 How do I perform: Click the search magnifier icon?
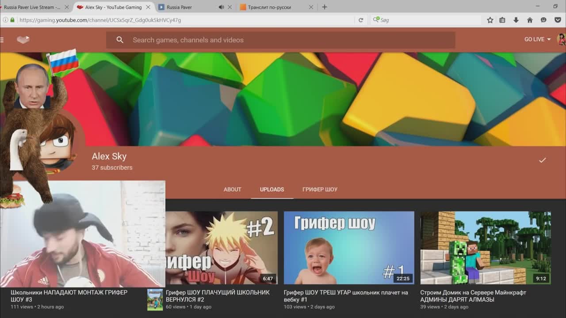coord(120,40)
